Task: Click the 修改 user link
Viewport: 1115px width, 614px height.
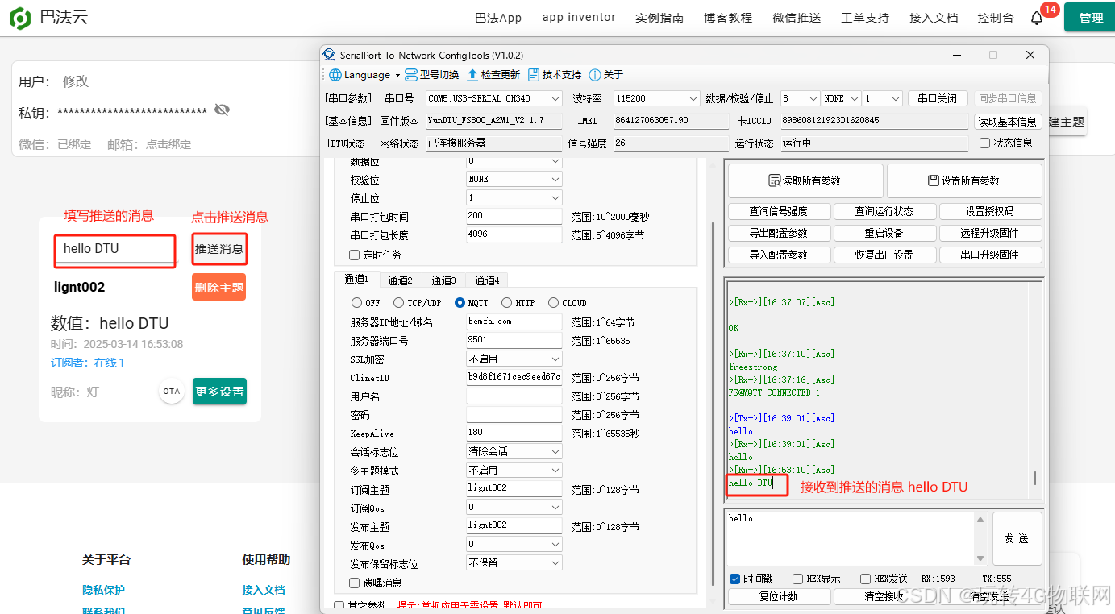Action: (x=76, y=81)
